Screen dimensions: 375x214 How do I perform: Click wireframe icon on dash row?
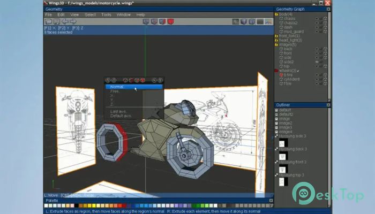(325, 27)
